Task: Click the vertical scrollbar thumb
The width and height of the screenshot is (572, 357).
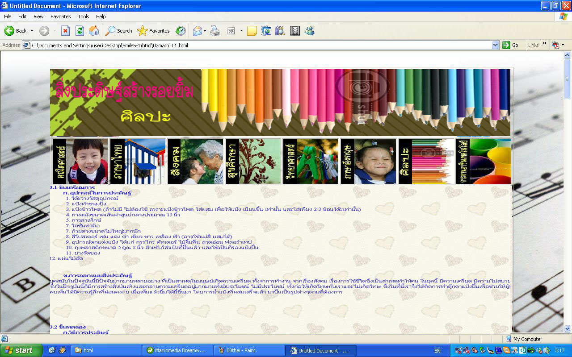Action: tap(568, 79)
